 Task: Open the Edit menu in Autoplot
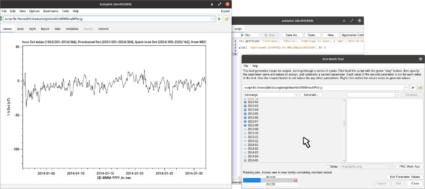13,11
